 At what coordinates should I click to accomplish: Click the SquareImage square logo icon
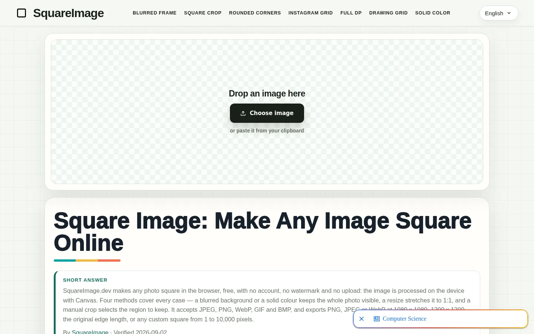coord(22,13)
